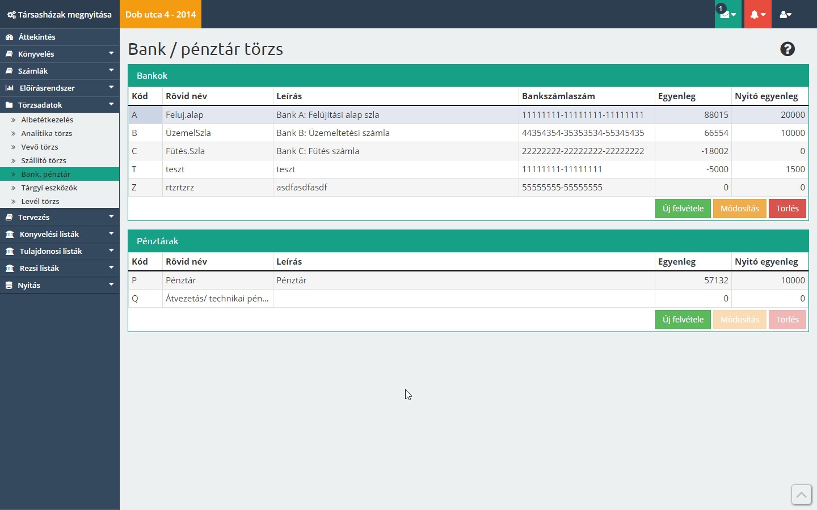Click the Előírásrendszer chart icon
Image resolution: width=817 pixels, height=510 pixels.
point(10,88)
